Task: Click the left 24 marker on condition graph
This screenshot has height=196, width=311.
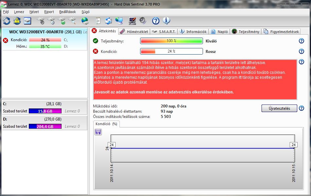Action: point(112,145)
